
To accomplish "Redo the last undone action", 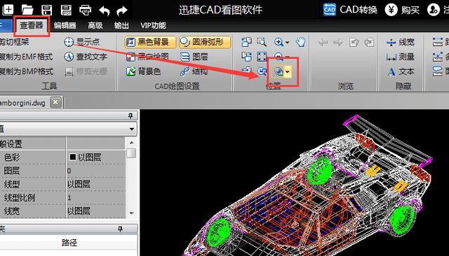I will click(x=122, y=11).
